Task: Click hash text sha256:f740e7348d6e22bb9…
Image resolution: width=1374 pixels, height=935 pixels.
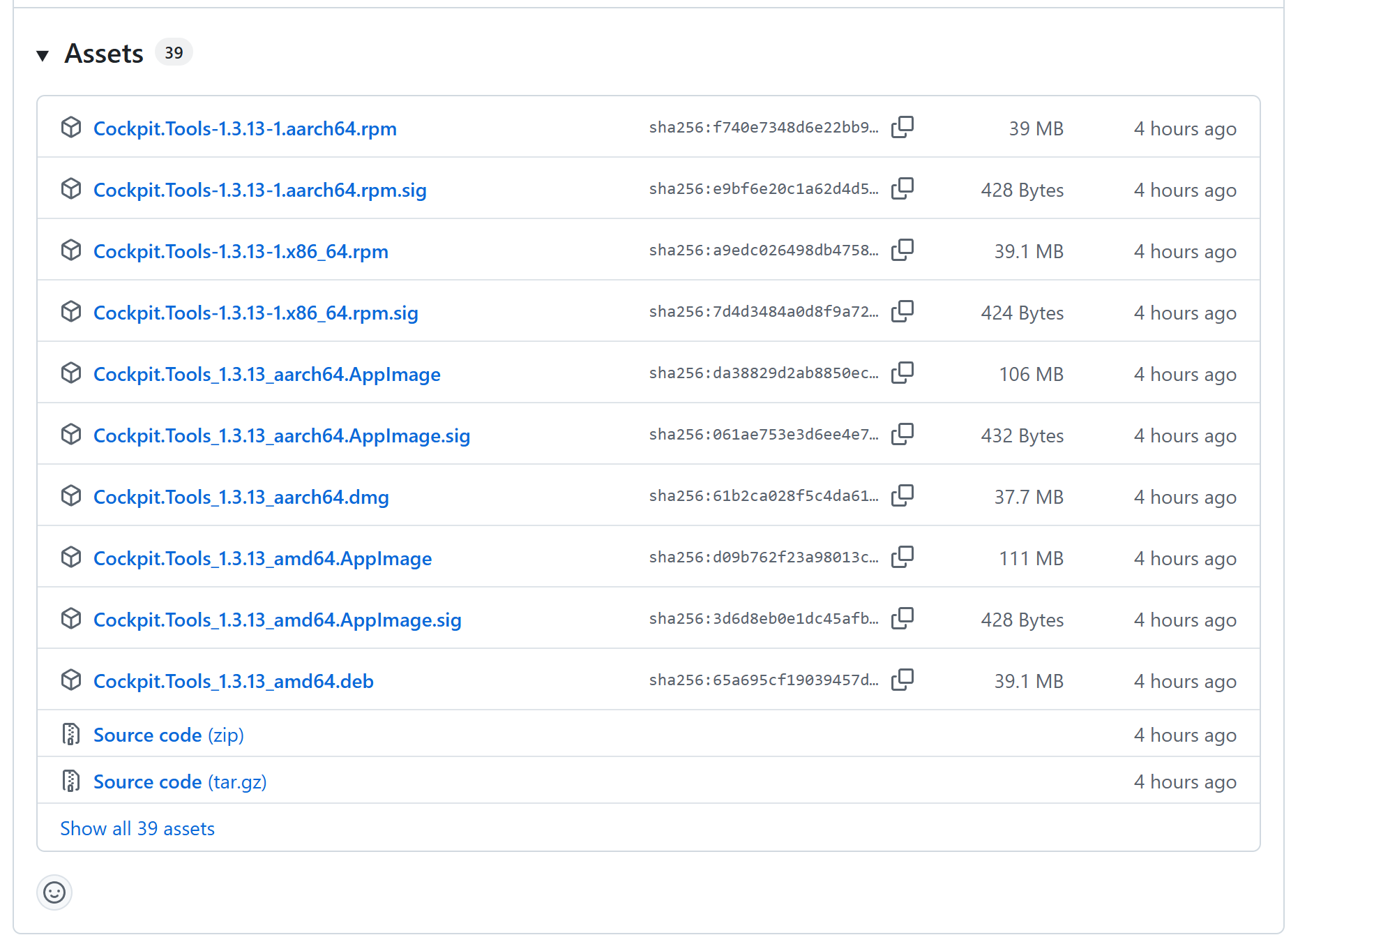Action: tap(764, 128)
